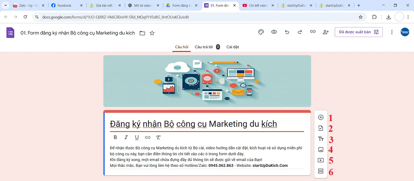Click the import questions icon
This screenshot has width=414, height=181.
coord(321,128)
